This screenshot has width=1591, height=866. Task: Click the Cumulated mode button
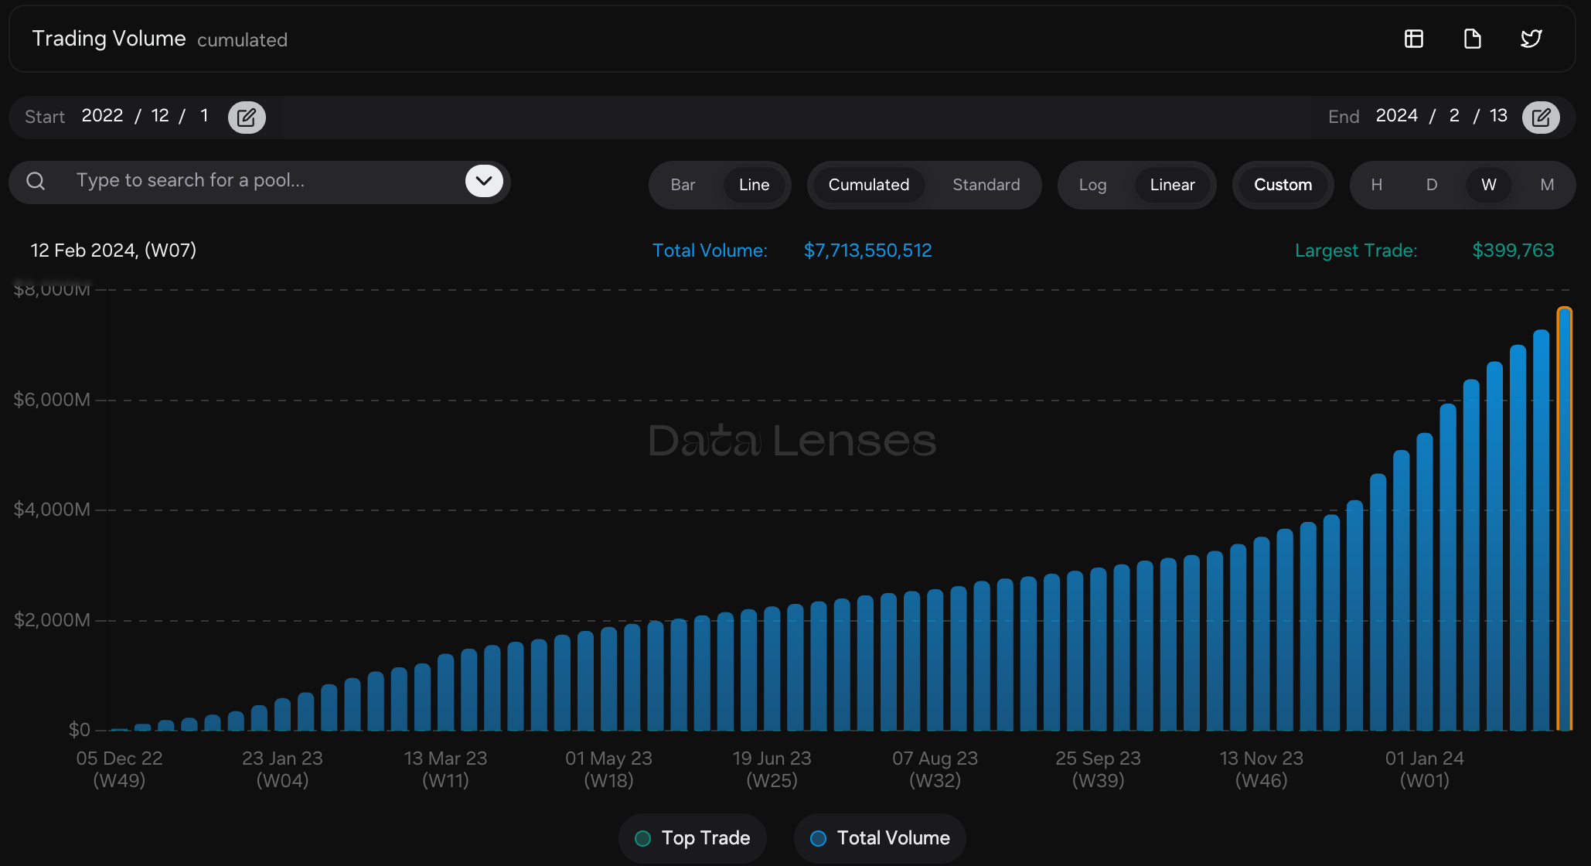coord(868,185)
